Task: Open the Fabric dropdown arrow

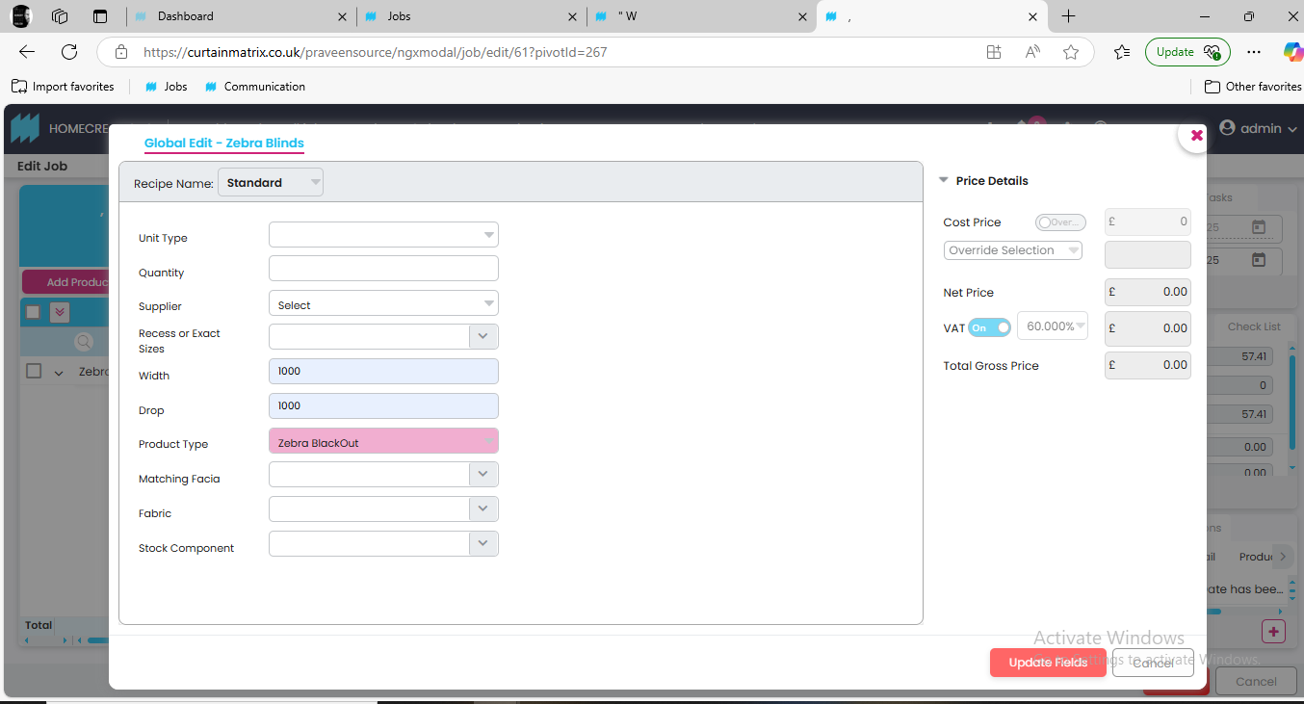Action: click(x=482, y=508)
